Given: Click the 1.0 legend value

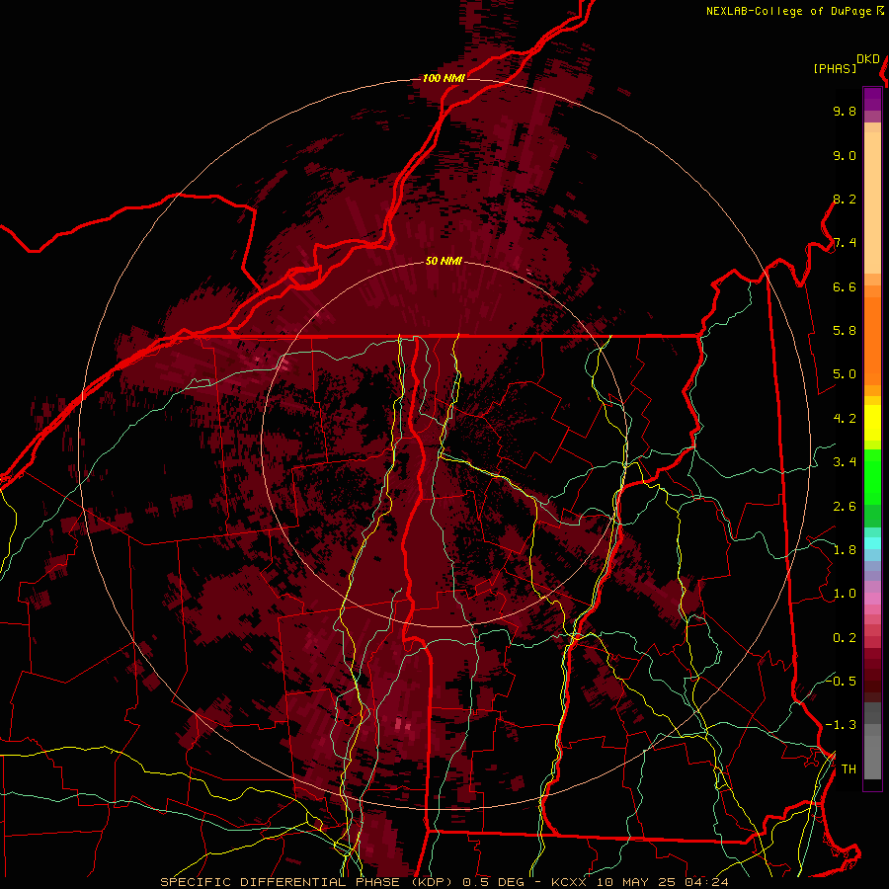Looking at the screenshot, I should [845, 594].
